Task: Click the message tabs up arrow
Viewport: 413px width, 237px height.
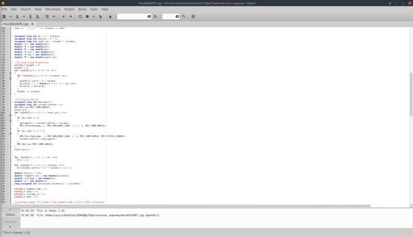Action: coord(10,210)
